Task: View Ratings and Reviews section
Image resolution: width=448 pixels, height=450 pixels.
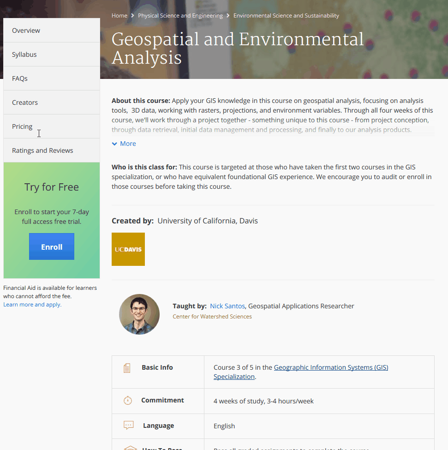Action: tap(52, 150)
